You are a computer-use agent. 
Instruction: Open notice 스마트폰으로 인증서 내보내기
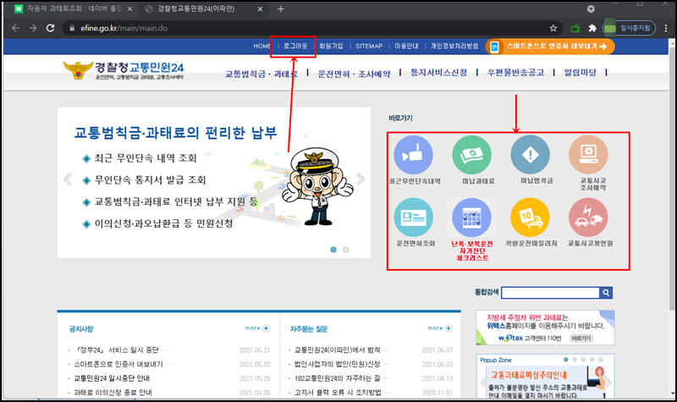click(123, 364)
